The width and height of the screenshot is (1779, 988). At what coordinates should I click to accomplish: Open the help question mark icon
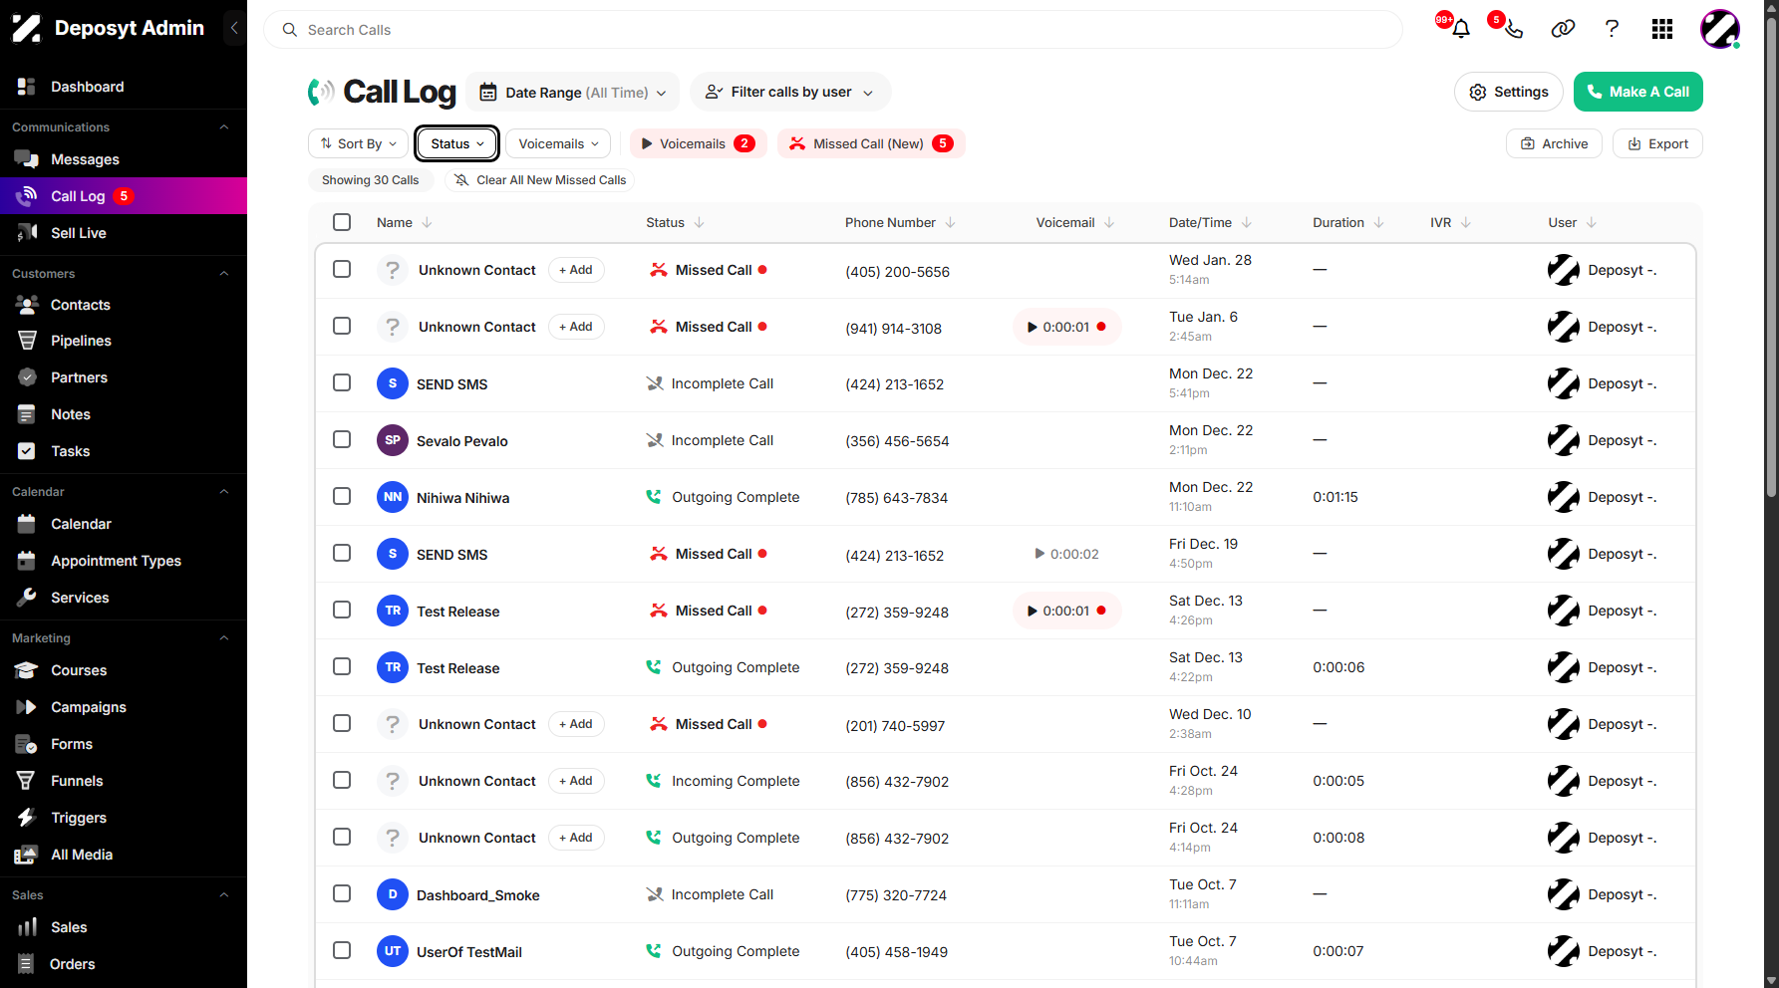(1612, 29)
